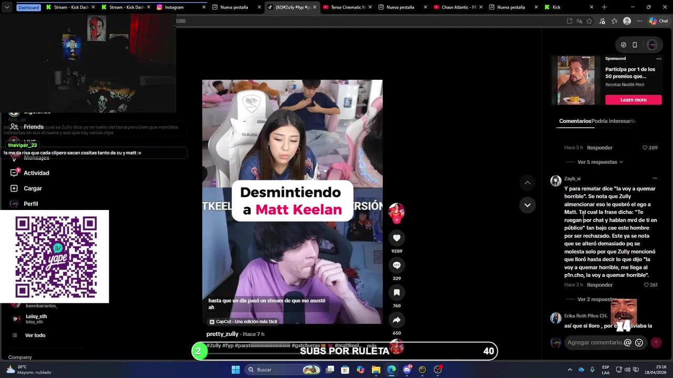This screenshot has height=378, width=673.
Task: Click the CapCut edición más fácil label
Action: point(243,321)
